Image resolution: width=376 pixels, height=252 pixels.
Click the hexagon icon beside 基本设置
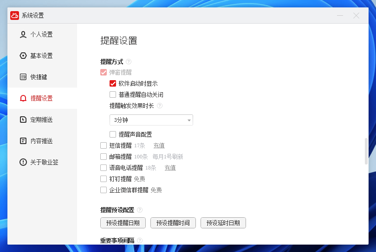pos(23,56)
